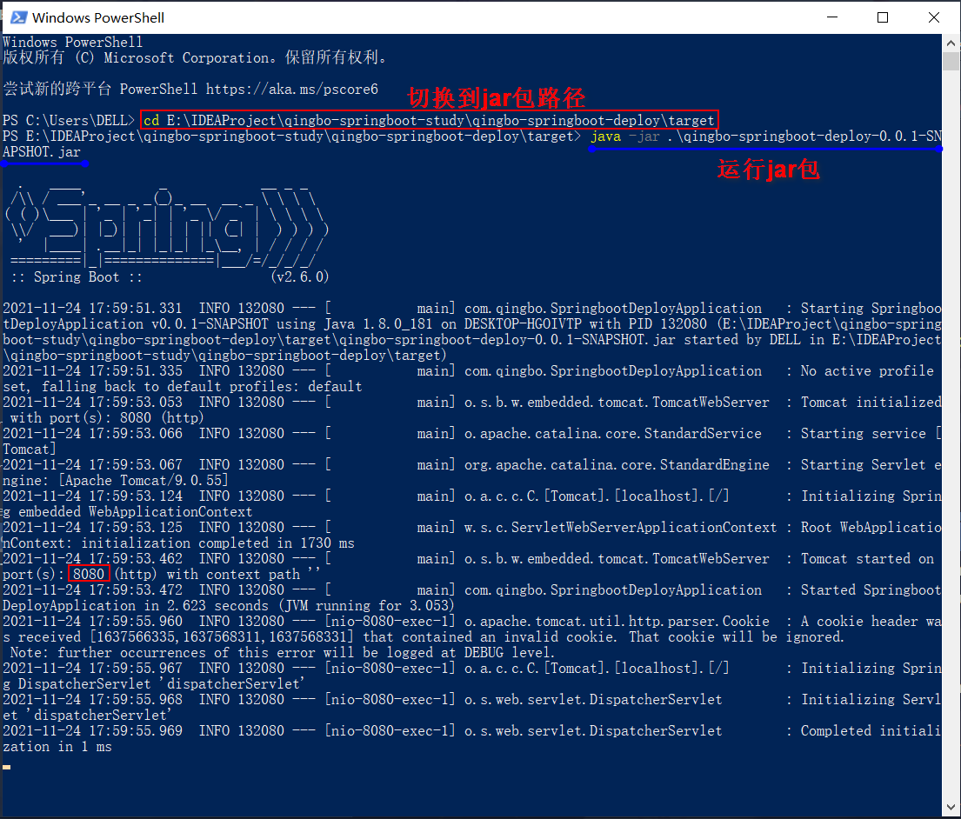Image resolution: width=961 pixels, height=819 pixels.
Task: Click the scrollbar up arrow
Action: coord(951,43)
